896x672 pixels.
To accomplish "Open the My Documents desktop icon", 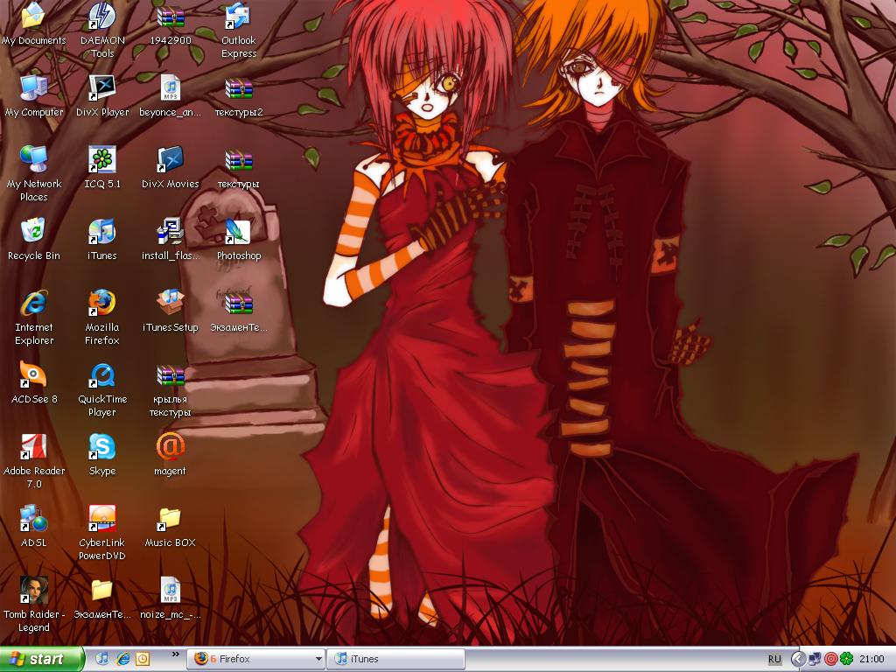I will (34, 24).
